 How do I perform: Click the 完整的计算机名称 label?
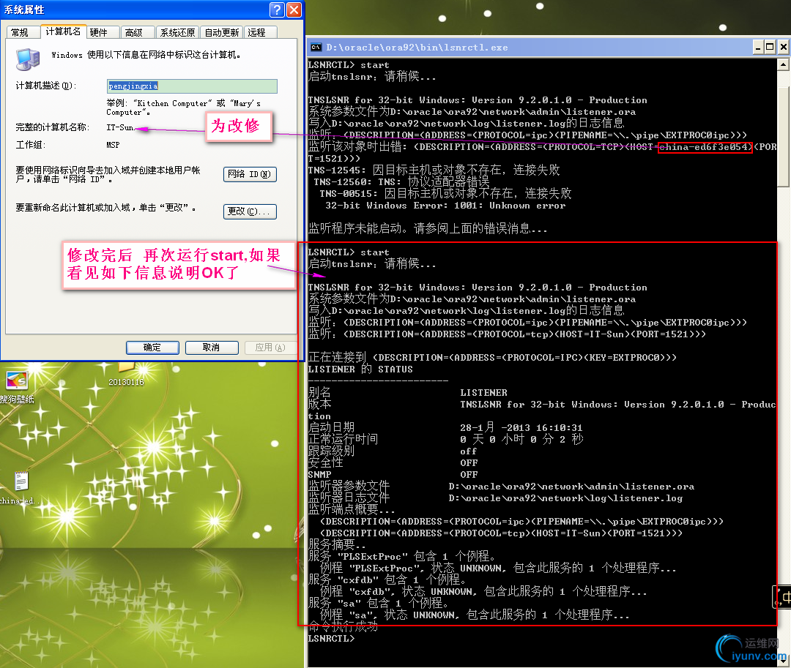pos(53,127)
